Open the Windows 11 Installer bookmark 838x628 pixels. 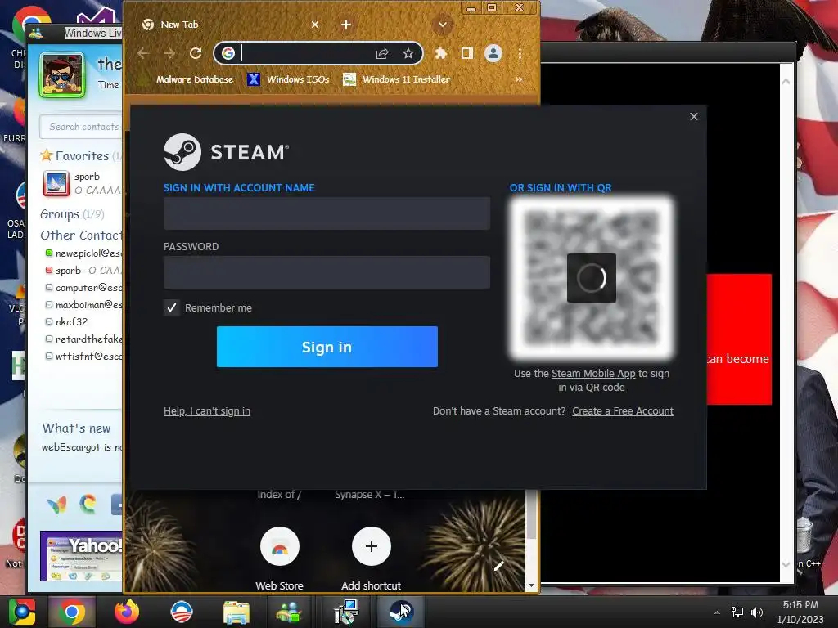point(397,79)
